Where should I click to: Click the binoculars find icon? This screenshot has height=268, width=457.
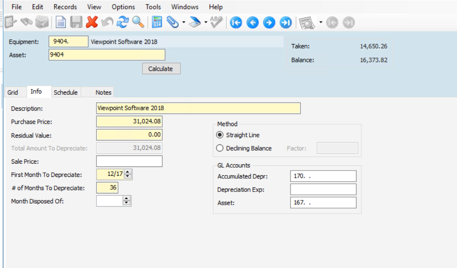tap(27, 23)
